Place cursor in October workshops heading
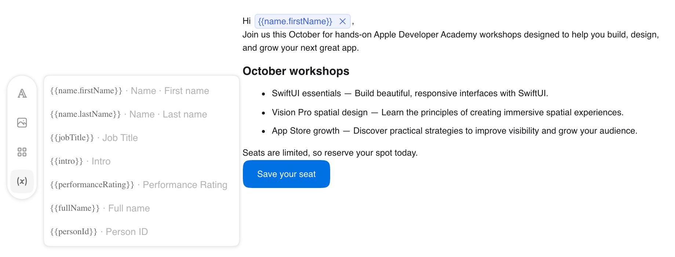The width and height of the screenshot is (675, 257). [296, 71]
